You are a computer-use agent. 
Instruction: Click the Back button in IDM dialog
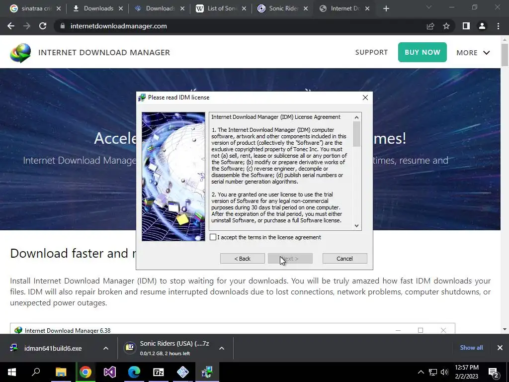coord(242,259)
